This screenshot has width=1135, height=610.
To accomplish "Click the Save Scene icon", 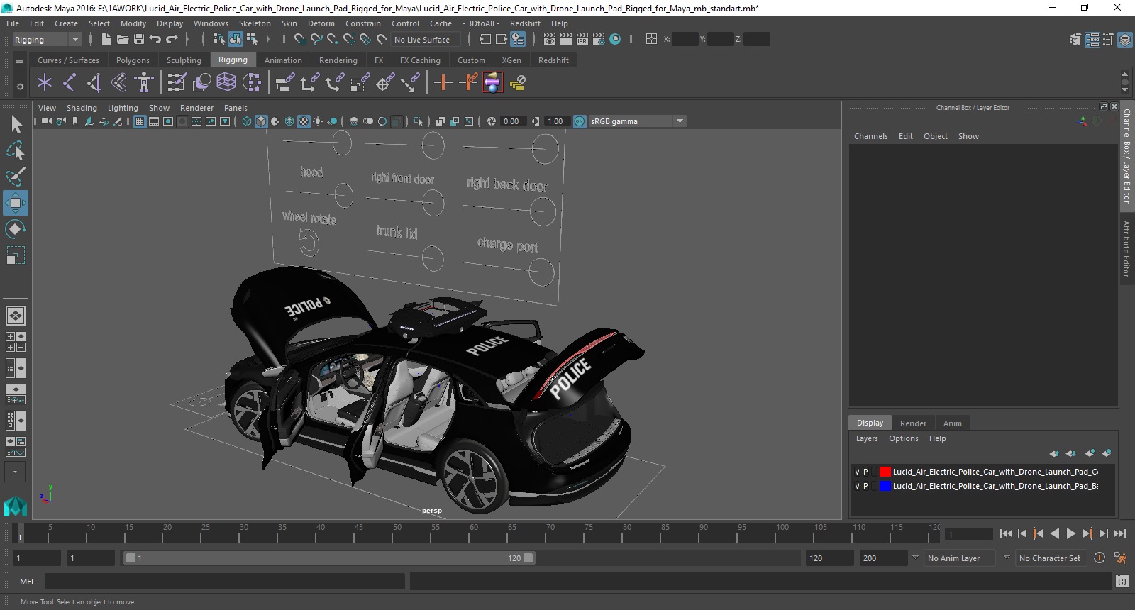I will (139, 40).
